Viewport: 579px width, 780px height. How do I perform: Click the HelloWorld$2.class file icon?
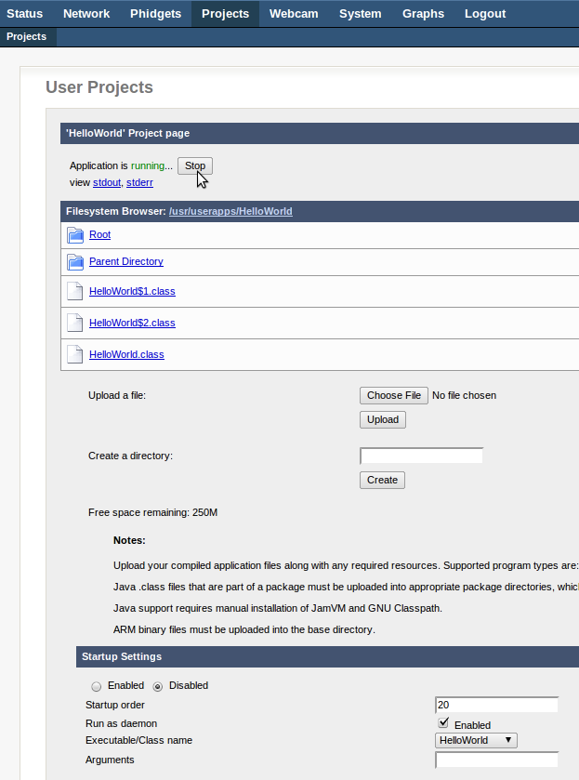coord(75,324)
